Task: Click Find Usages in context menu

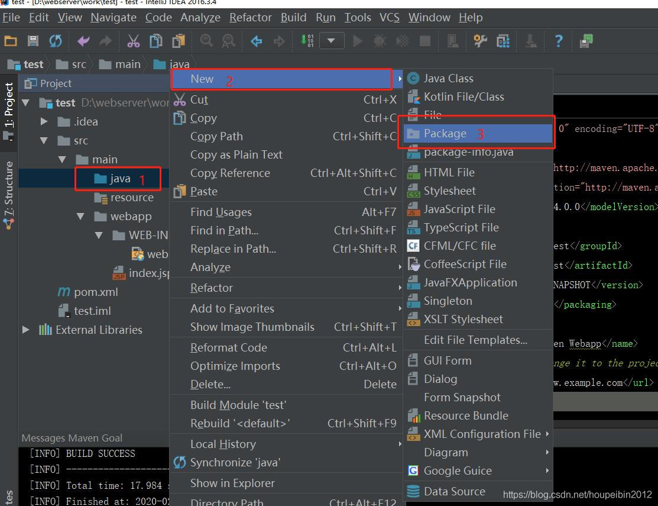Action: (286, 212)
